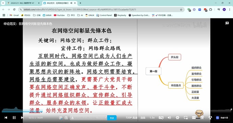This screenshot has width=233, height=123.
Task: Seek on the video progress bar
Action: pyautogui.click(x=116, y=112)
